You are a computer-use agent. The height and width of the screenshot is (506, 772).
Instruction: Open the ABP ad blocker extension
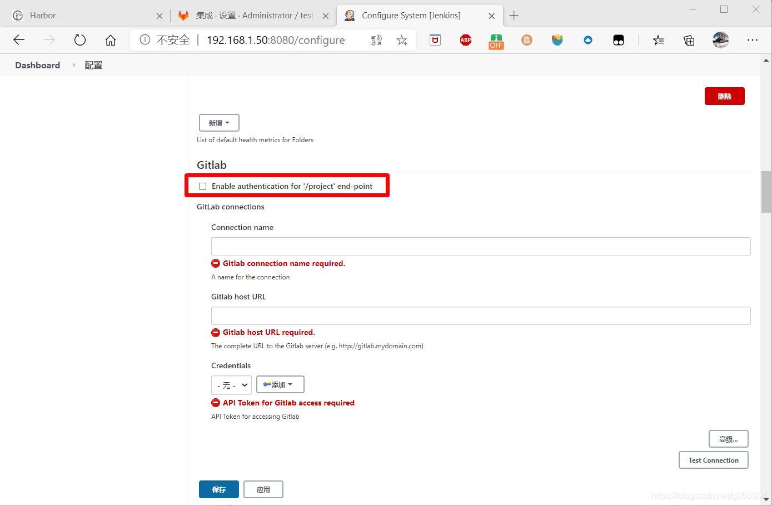click(x=466, y=40)
